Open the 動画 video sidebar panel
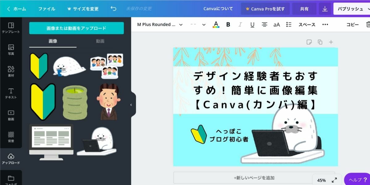370x185 pixels. [x=11, y=115]
